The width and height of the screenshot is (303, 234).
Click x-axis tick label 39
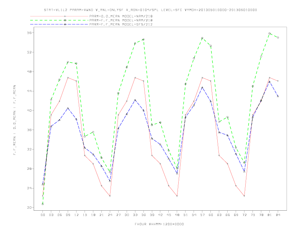152,215
